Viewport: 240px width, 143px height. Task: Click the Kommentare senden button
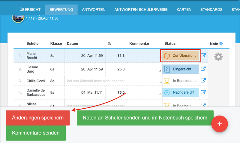[36, 133]
